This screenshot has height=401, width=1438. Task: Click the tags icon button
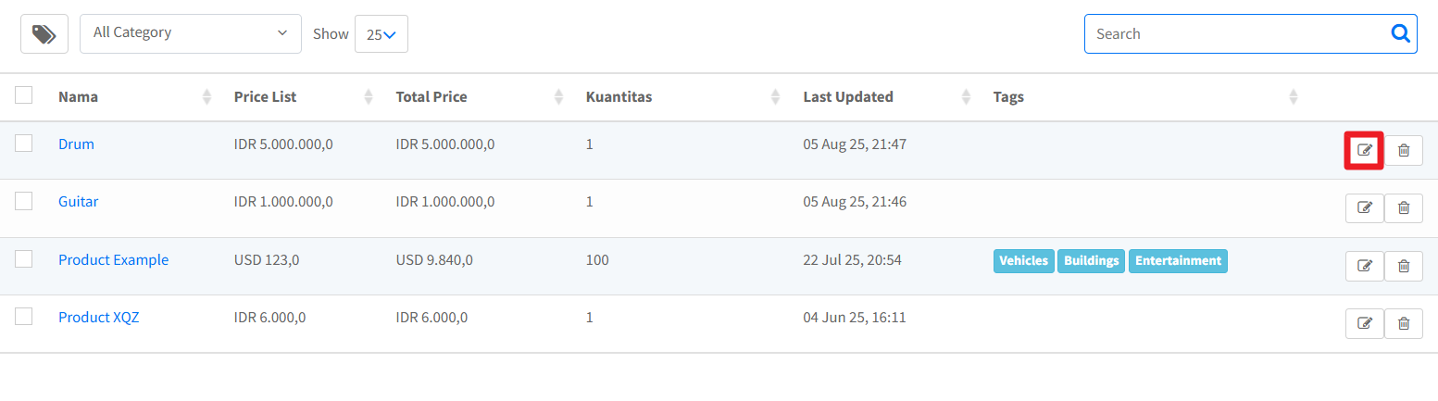pyautogui.click(x=44, y=34)
